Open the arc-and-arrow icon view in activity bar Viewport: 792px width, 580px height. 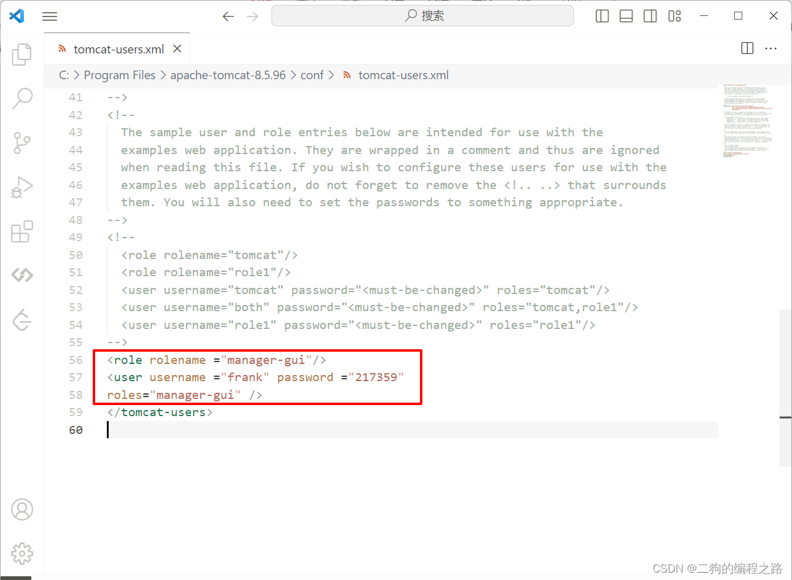(22, 319)
